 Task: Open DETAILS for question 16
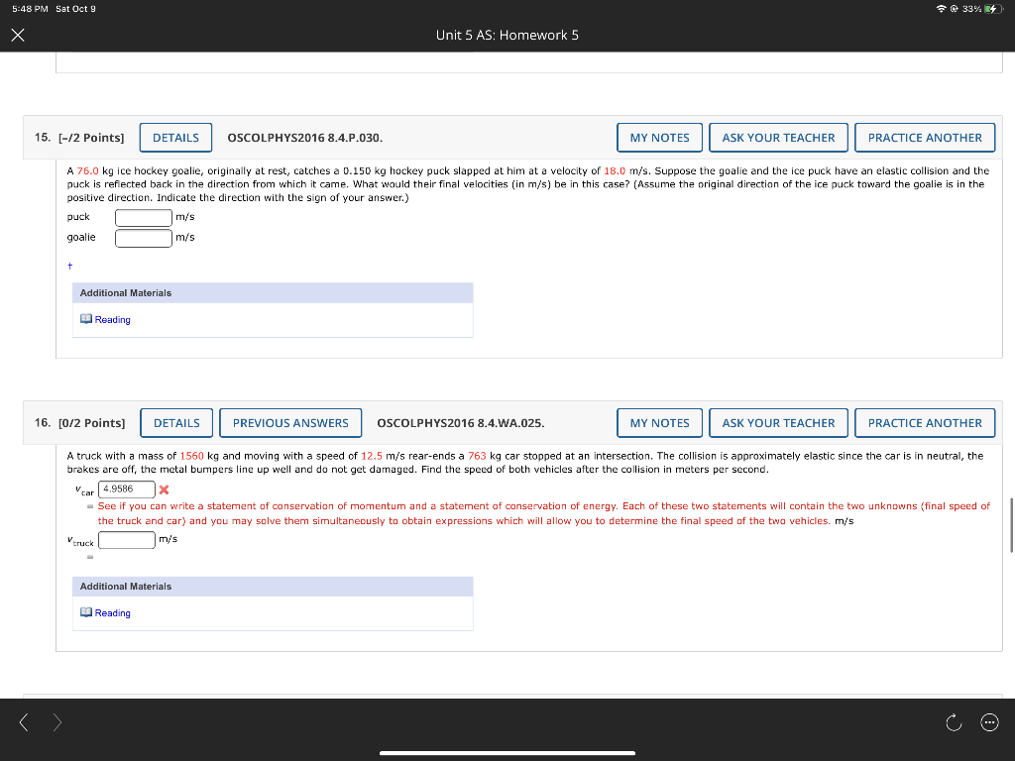point(176,423)
